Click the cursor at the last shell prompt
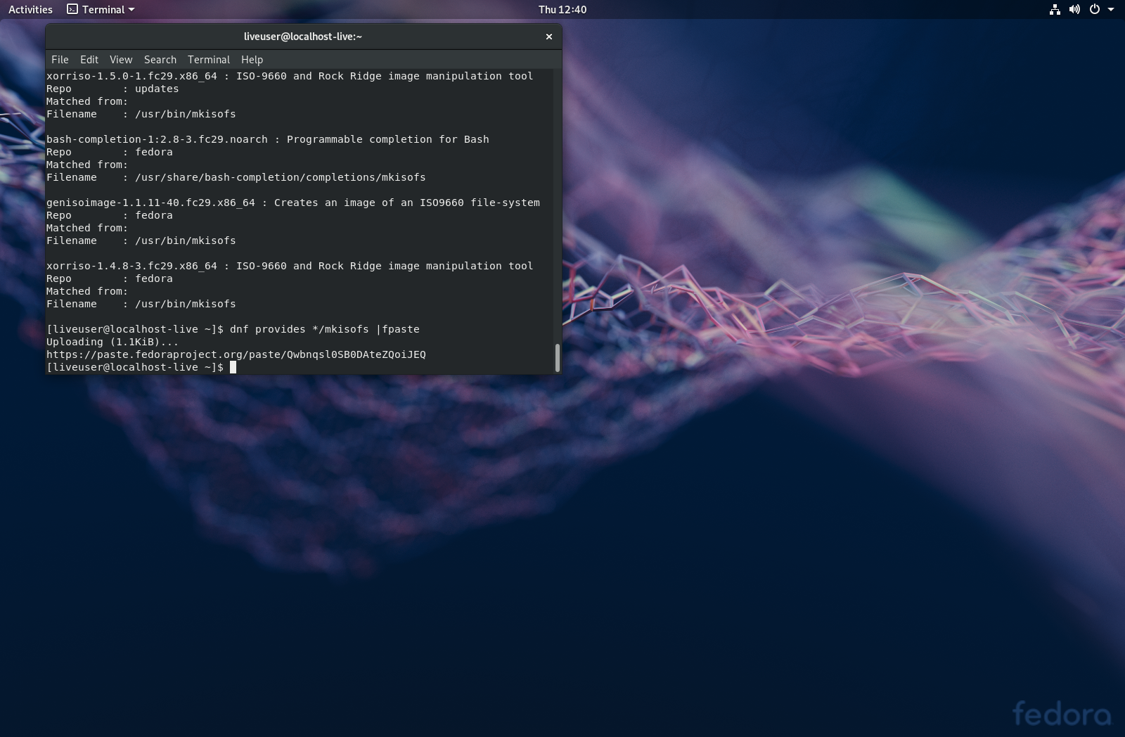Image resolution: width=1125 pixels, height=737 pixels. pos(233,367)
